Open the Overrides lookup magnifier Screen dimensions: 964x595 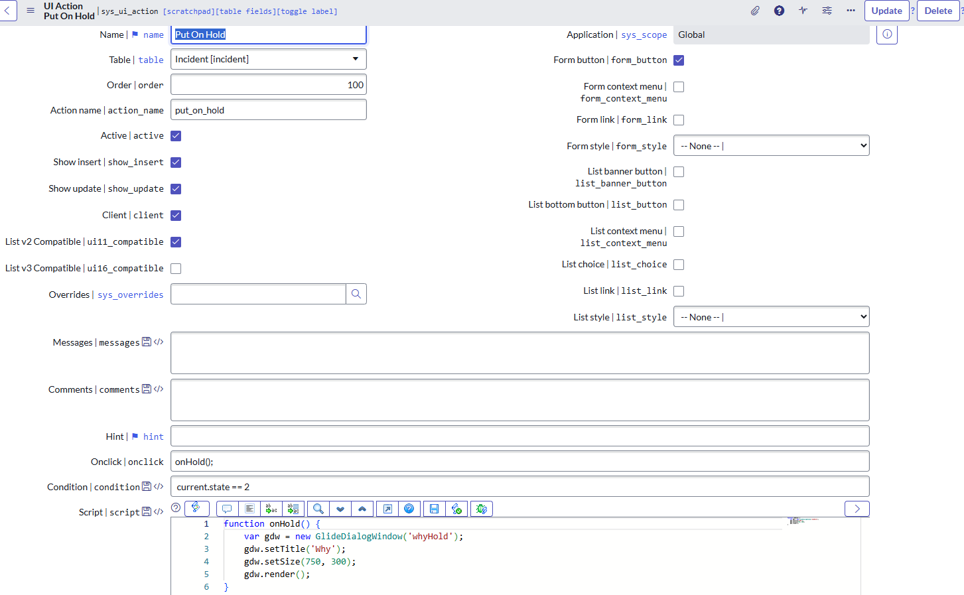[x=356, y=294]
